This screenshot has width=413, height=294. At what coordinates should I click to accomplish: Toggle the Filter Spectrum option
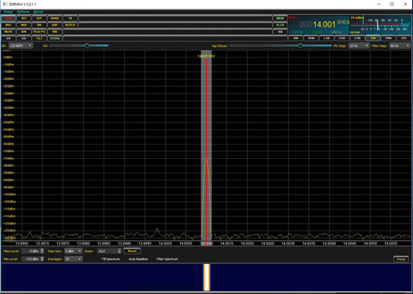click(168, 259)
